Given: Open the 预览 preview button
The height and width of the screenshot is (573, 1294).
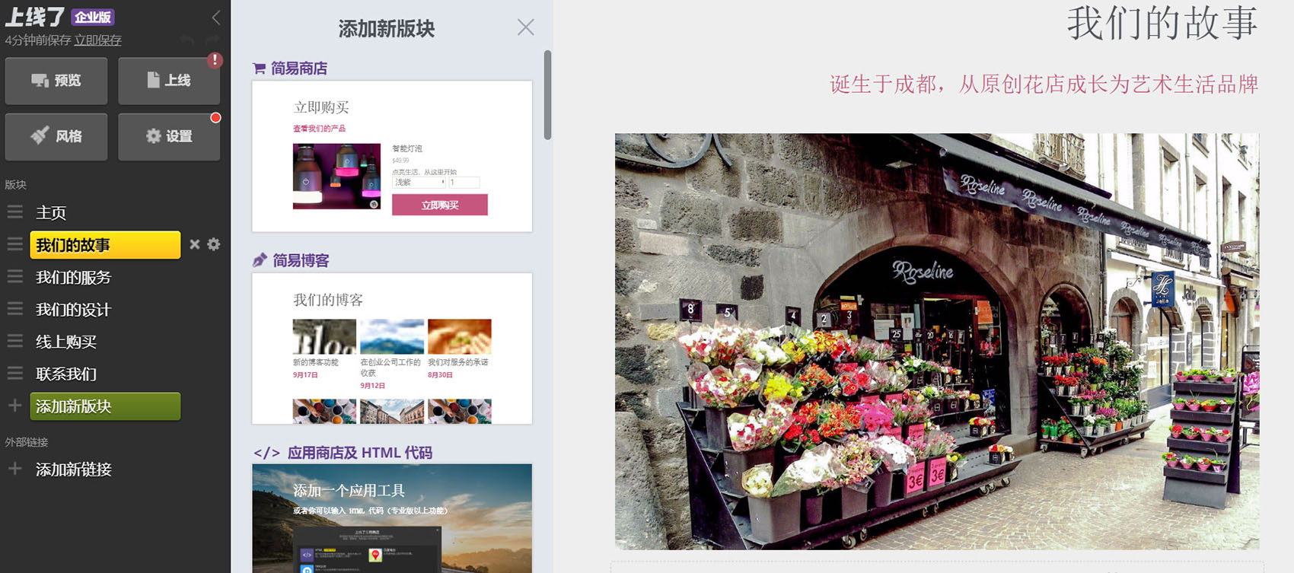Looking at the screenshot, I should 56,81.
